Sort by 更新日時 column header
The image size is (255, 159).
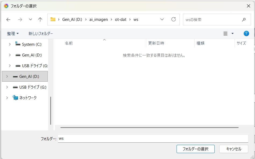pyautogui.click(x=156, y=43)
